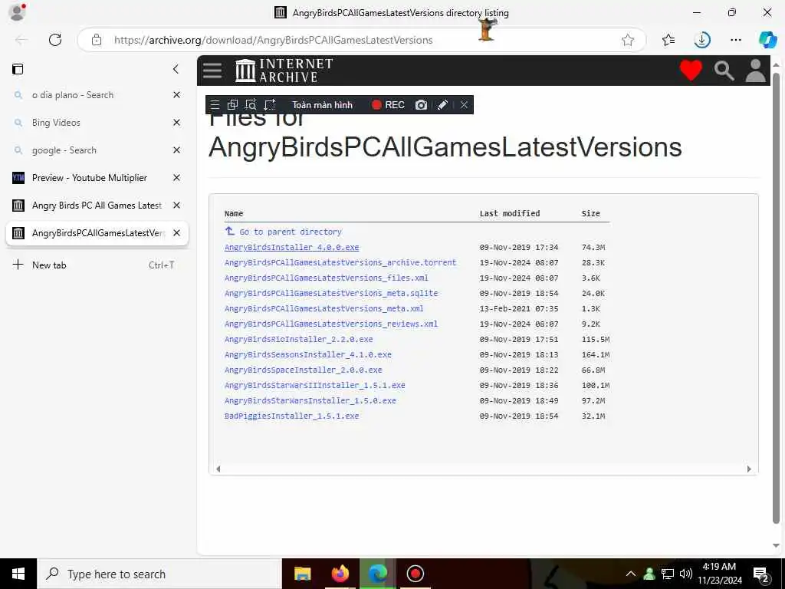Collapse the vertical tabs pane
Viewport: 785px width, 589px height.
click(x=176, y=69)
